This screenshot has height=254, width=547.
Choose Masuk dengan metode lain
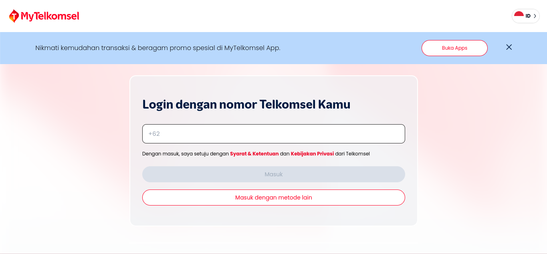(273, 198)
